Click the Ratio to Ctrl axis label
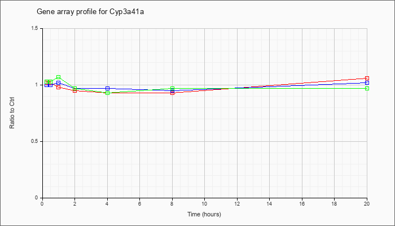Viewport: 395px width, 226px height. tap(12, 114)
